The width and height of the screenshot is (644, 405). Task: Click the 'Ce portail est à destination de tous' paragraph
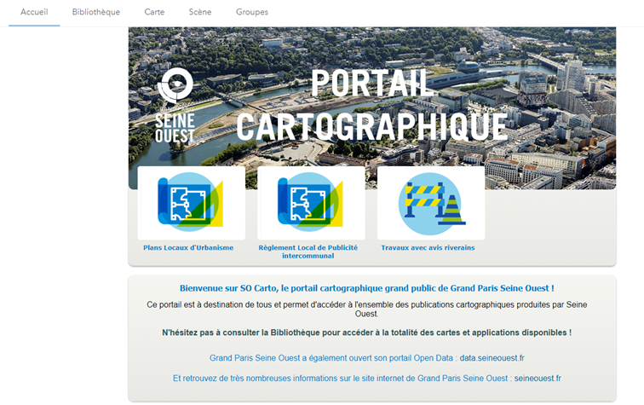point(366,309)
